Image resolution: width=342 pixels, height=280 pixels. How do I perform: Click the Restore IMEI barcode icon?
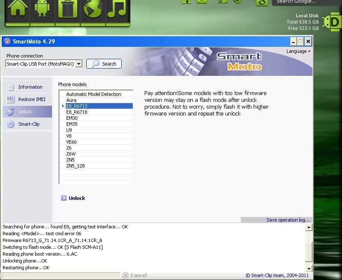tap(11, 99)
